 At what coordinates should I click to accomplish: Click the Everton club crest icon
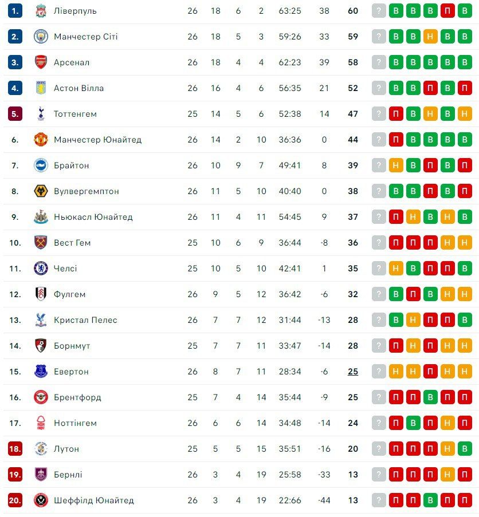point(41,372)
